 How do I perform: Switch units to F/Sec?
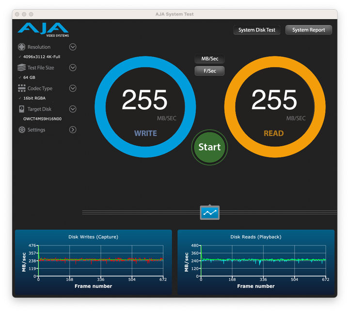coord(209,71)
